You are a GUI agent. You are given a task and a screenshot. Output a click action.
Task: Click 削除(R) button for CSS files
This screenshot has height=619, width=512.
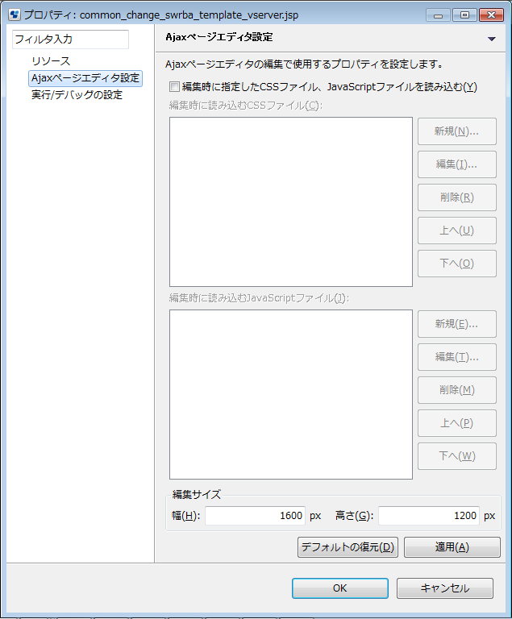click(457, 197)
